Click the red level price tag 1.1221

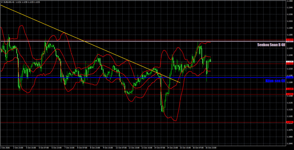point(289,64)
